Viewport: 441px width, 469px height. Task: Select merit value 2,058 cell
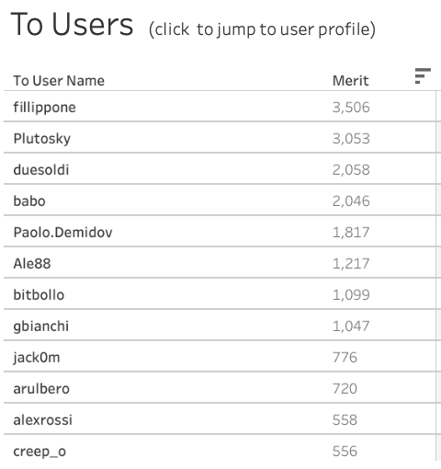(x=351, y=170)
